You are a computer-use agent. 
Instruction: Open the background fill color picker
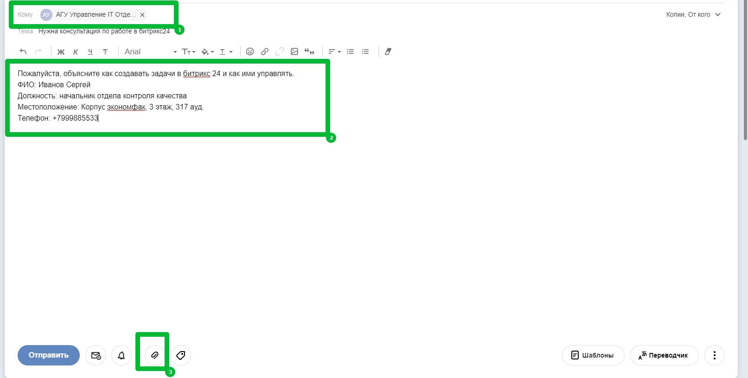(x=207, y=51)
